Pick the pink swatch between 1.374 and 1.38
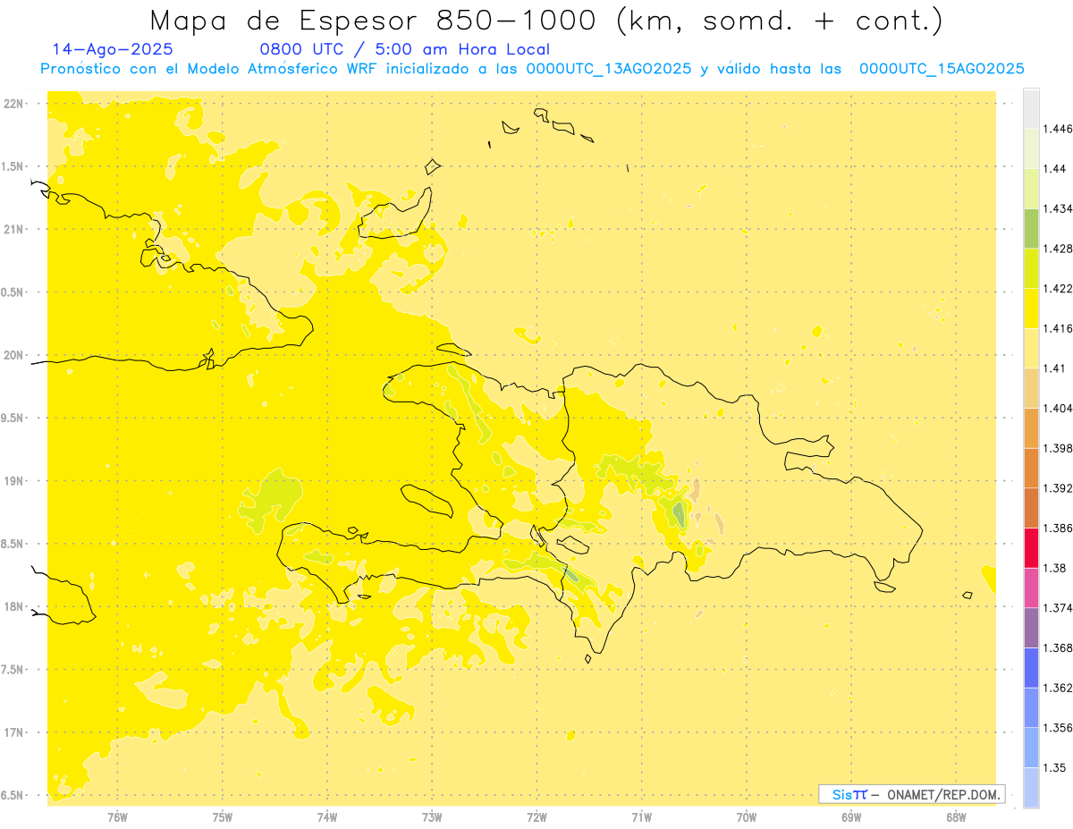 pos(1031,588)
